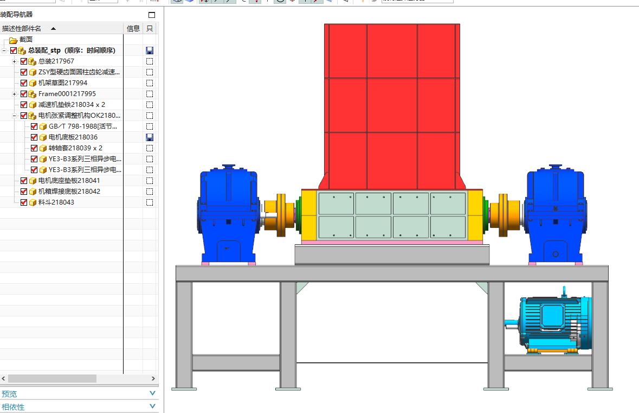Expand the Frame0001217995 tree node

14,94
